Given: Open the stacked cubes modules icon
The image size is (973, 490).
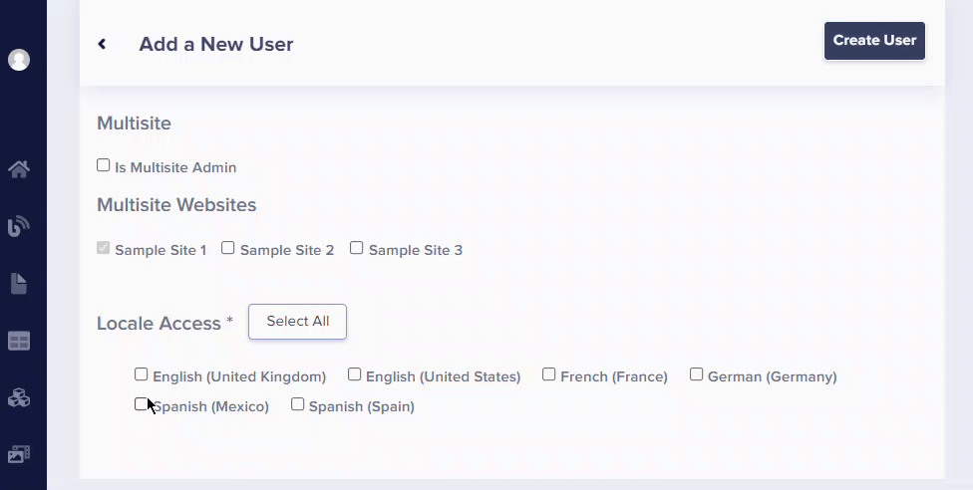Looking at the screenshot, I should [x=19, y=398].
